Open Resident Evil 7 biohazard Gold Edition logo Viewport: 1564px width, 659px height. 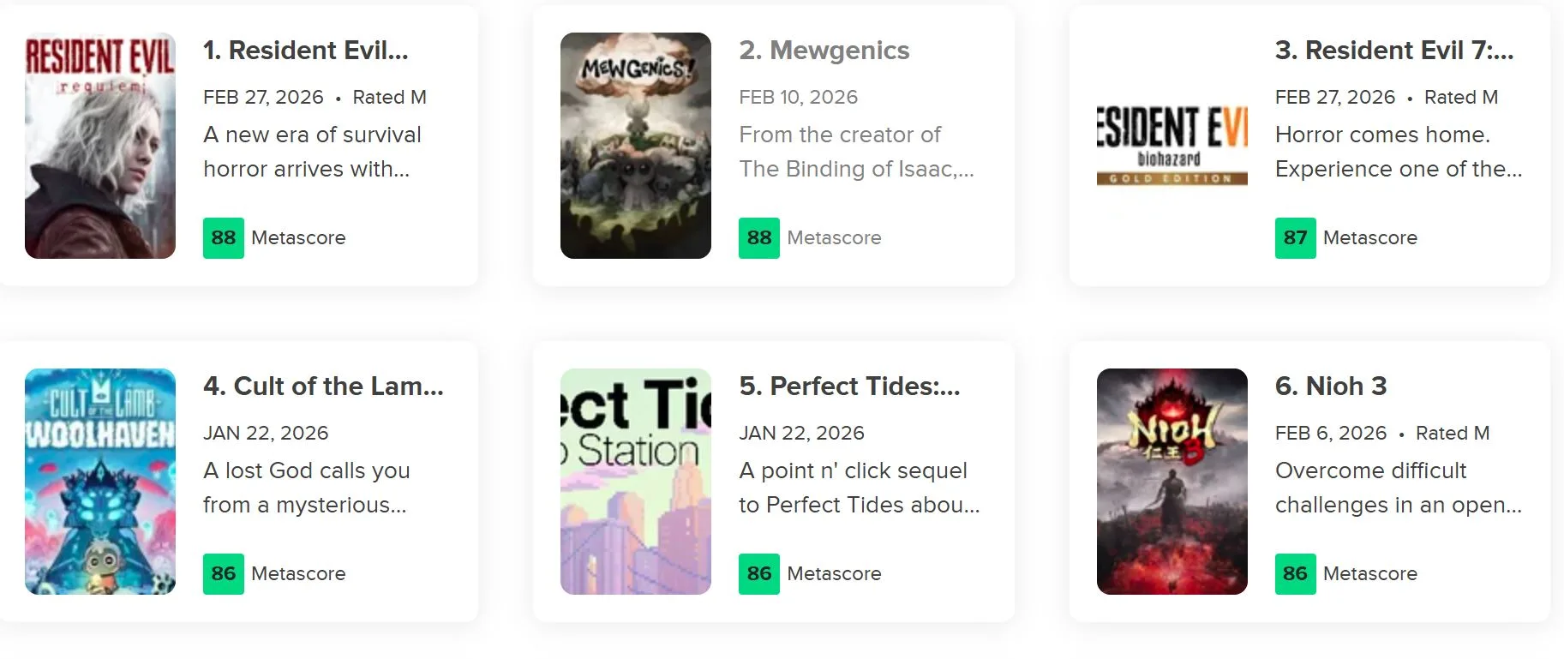tap(1172, 146)
